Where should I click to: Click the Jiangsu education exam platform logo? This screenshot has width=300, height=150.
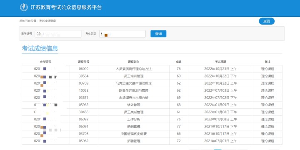click(24, 7)
